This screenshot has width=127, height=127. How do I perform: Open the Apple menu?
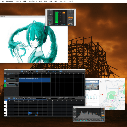coord(3,1)
